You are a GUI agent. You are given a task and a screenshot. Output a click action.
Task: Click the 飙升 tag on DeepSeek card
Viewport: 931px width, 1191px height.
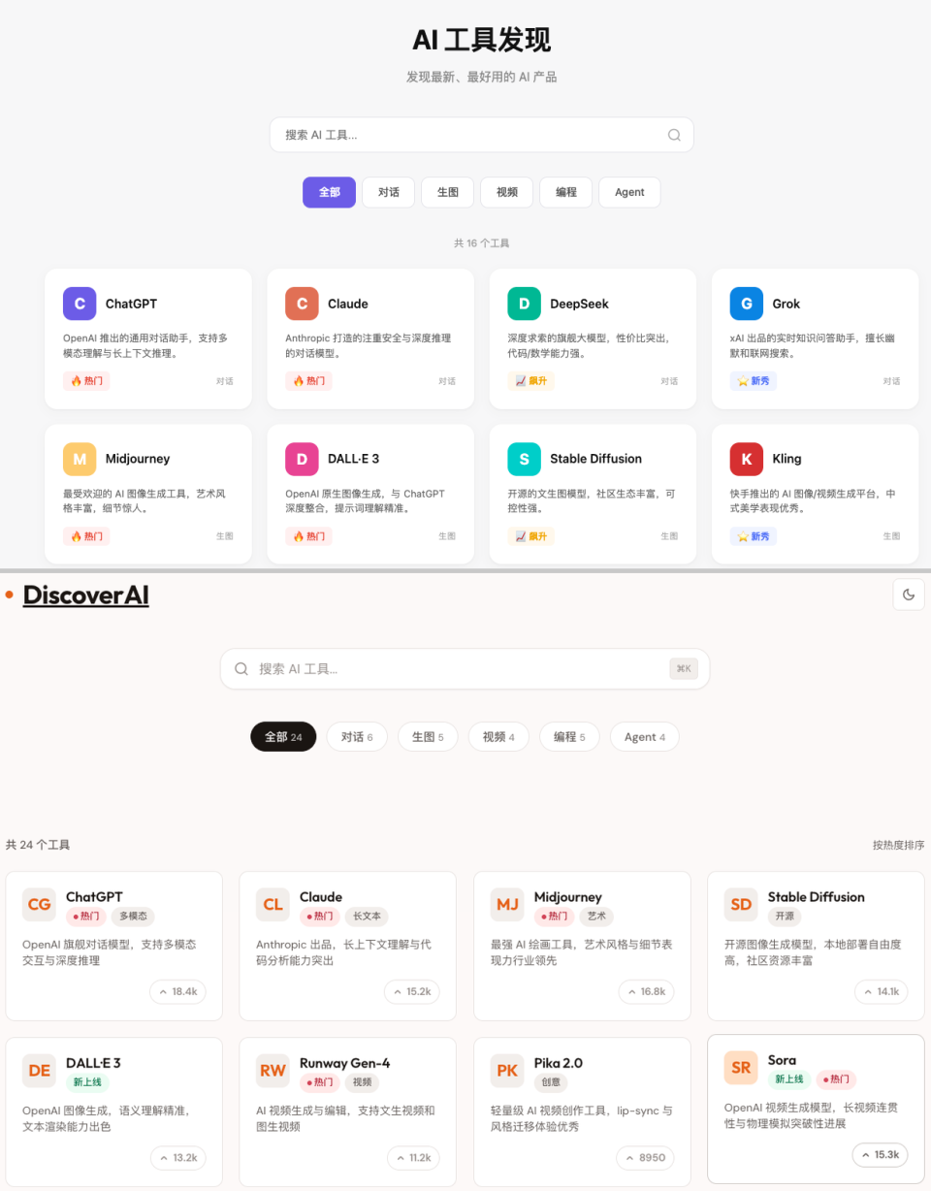coord(531,381)
